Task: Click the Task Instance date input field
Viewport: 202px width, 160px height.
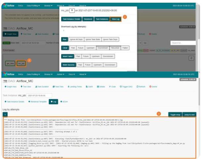Action: coord(39,96)
